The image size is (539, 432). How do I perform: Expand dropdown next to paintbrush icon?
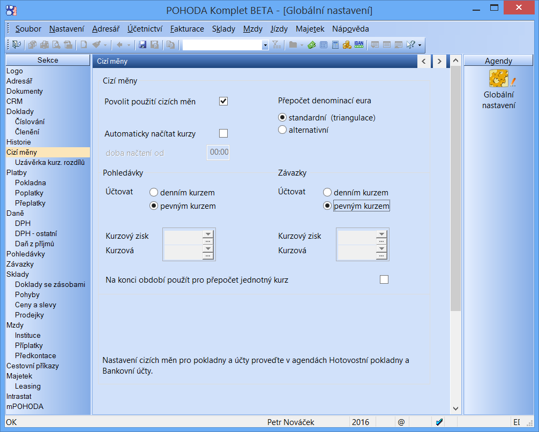(105, 45)
